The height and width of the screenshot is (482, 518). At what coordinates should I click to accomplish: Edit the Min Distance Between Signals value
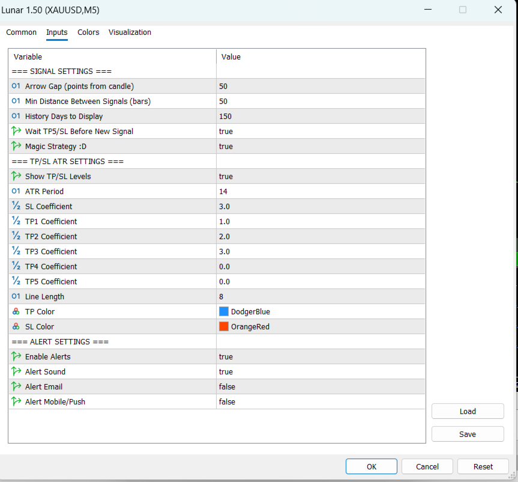321,101
